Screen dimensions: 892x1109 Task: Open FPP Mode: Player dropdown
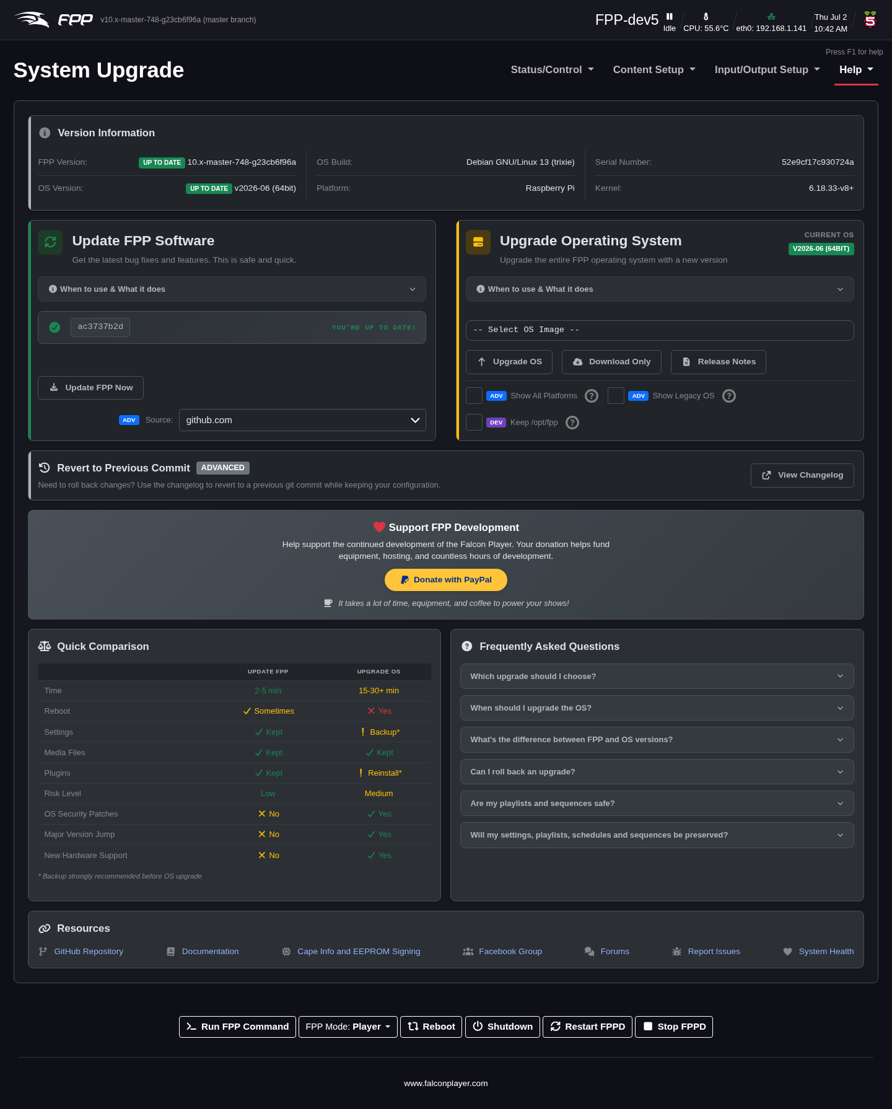click(x=348, y=1027)
